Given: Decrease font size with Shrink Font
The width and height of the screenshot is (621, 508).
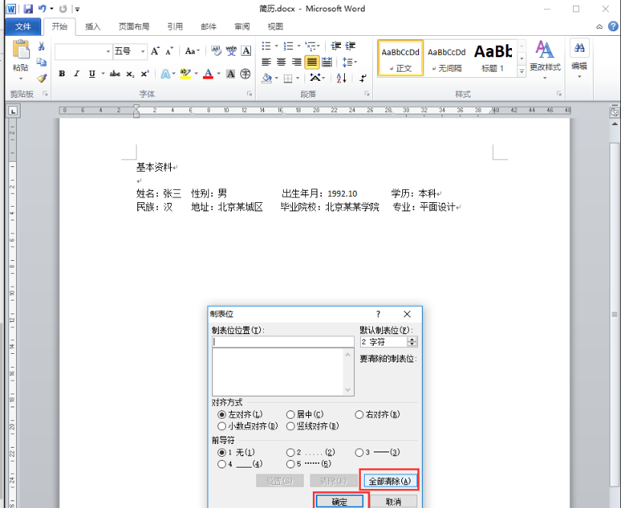Looking at the screenshot, I should pyautogui.click(x=169, y=51).
